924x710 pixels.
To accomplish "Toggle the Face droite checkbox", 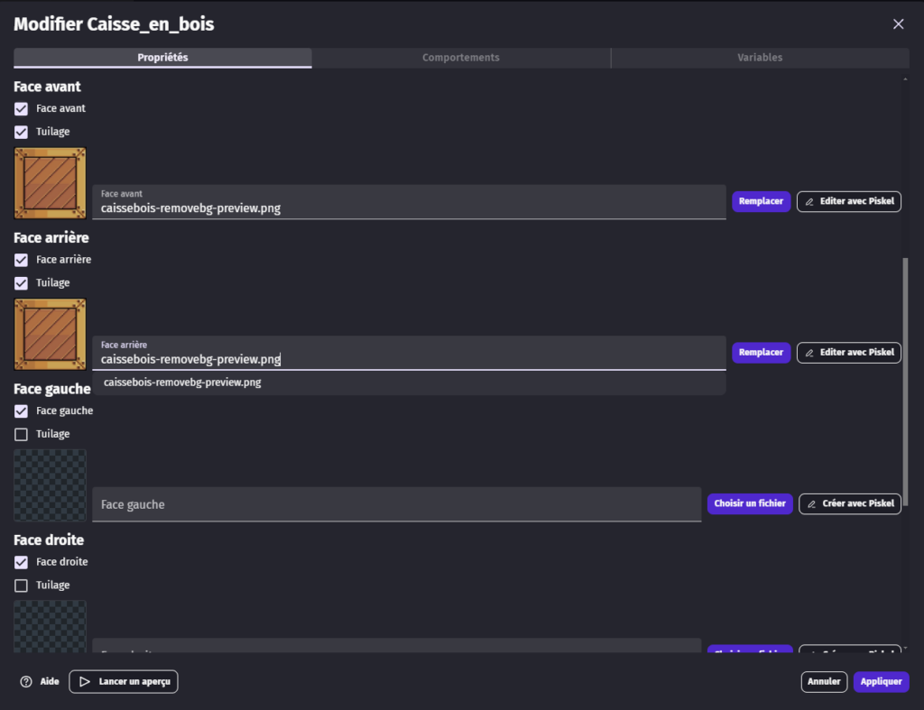I will point(22,562).
